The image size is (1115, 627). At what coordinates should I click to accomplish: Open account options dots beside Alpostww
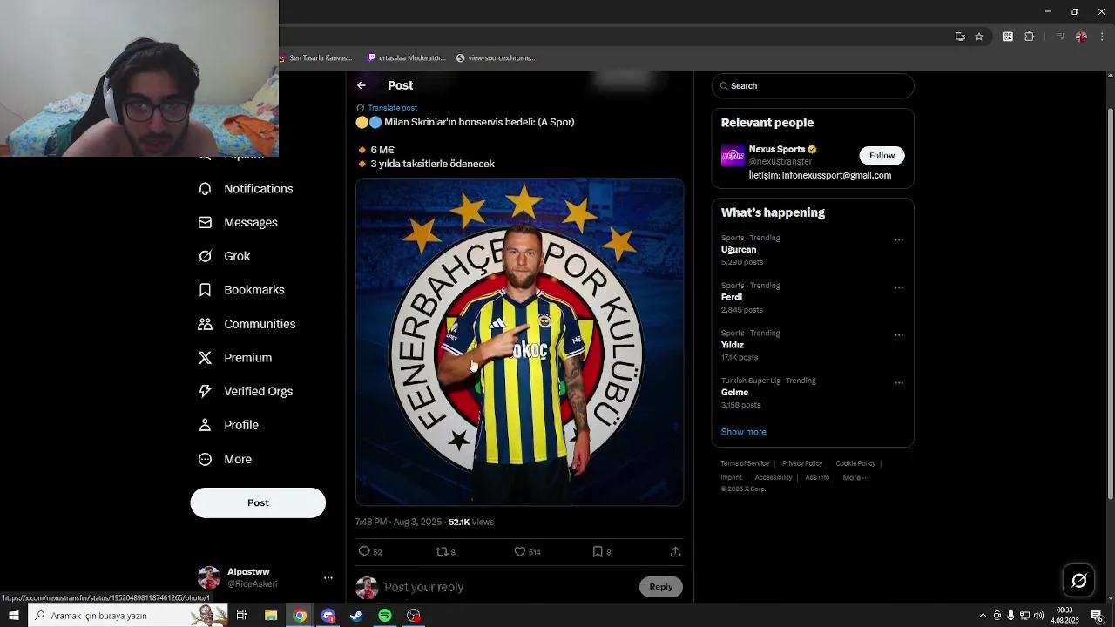point(328,577)
